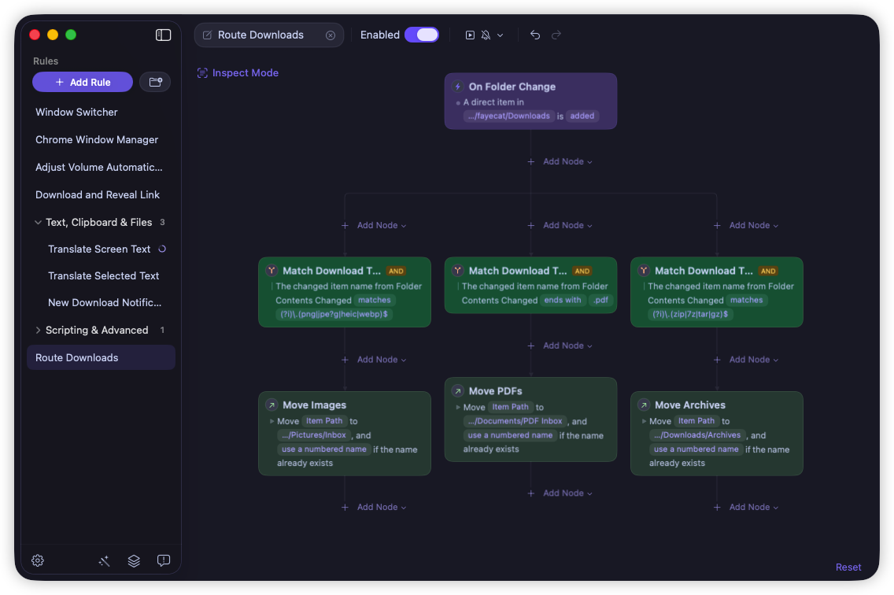The image size is (894, 595).
Task: Collapse the Text, Clipboard & Files group
Action: (38, 223)
